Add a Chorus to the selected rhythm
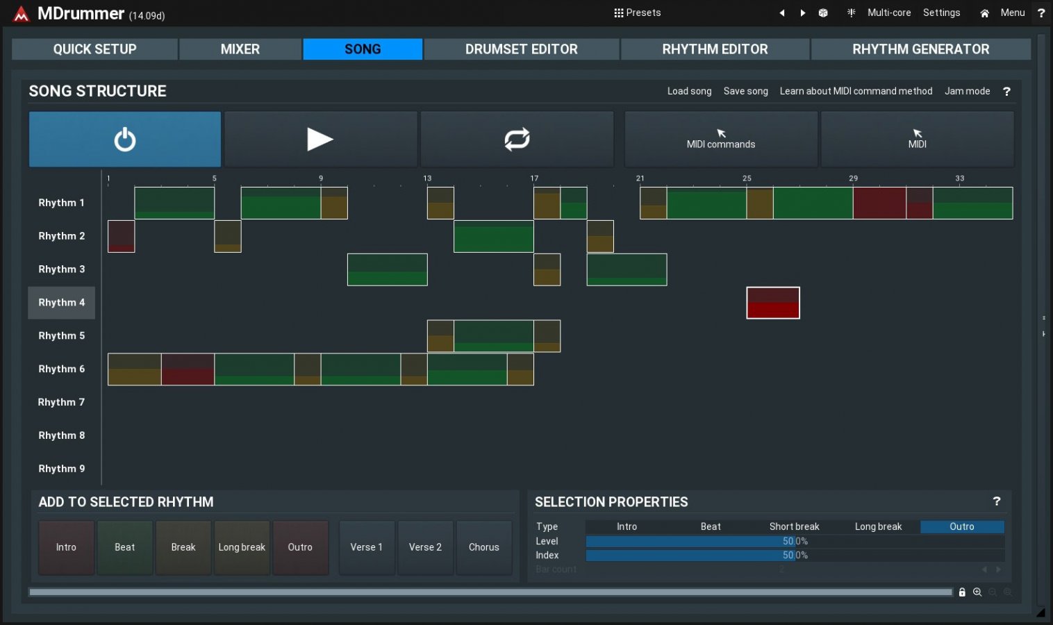 483,547
